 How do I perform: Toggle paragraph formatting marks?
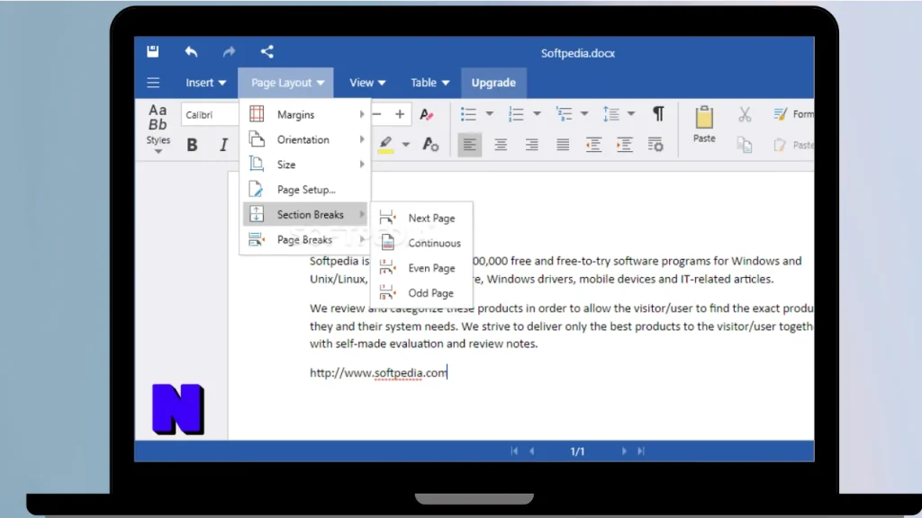658,114
